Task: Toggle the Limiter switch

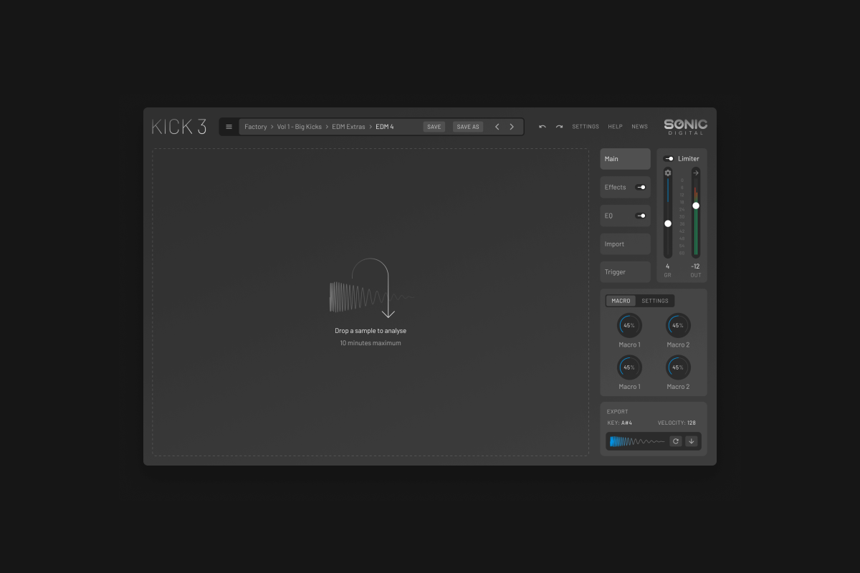Action: pos(668,159)
